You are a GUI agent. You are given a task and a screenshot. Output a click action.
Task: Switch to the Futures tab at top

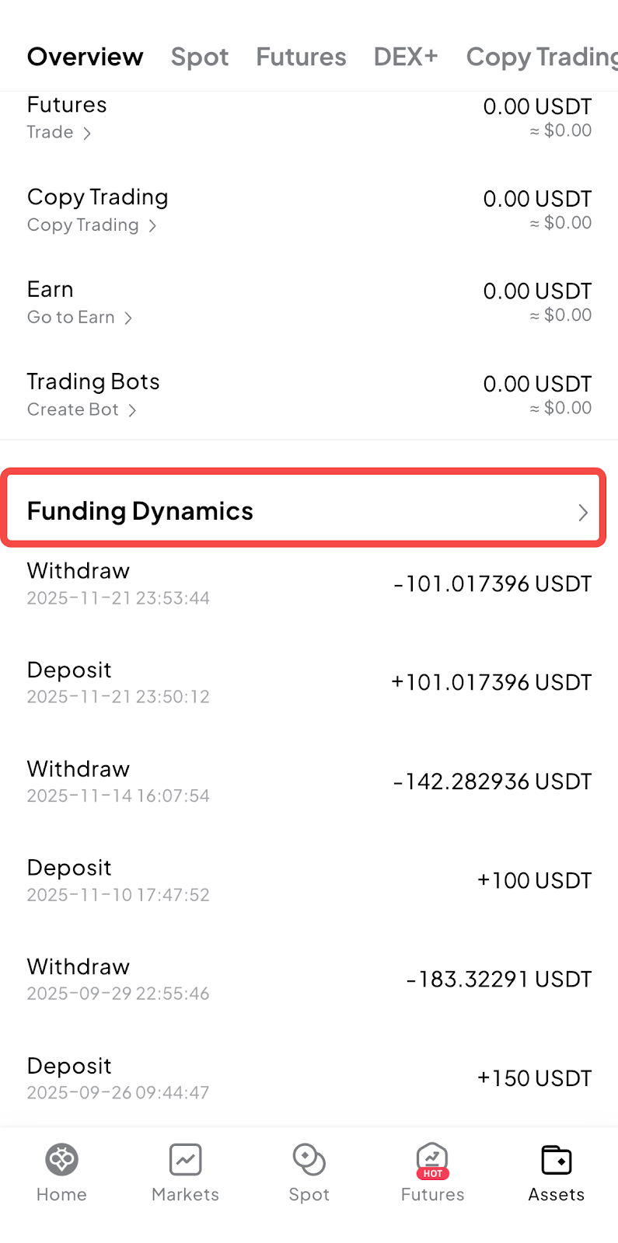tap(301, 57)
